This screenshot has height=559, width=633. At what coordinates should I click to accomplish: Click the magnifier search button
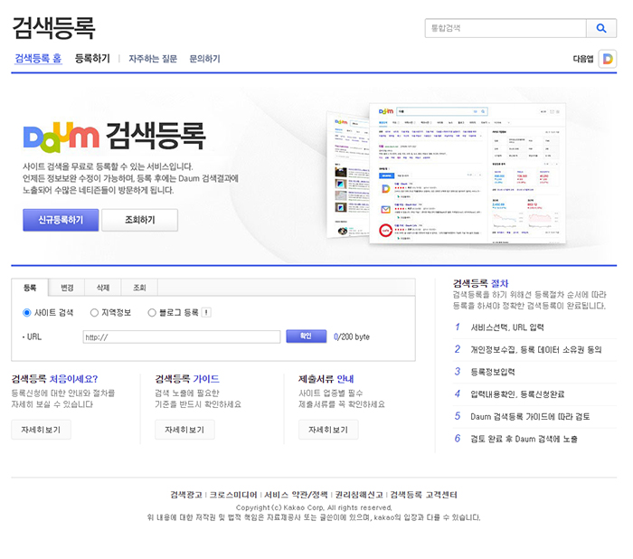601,28
